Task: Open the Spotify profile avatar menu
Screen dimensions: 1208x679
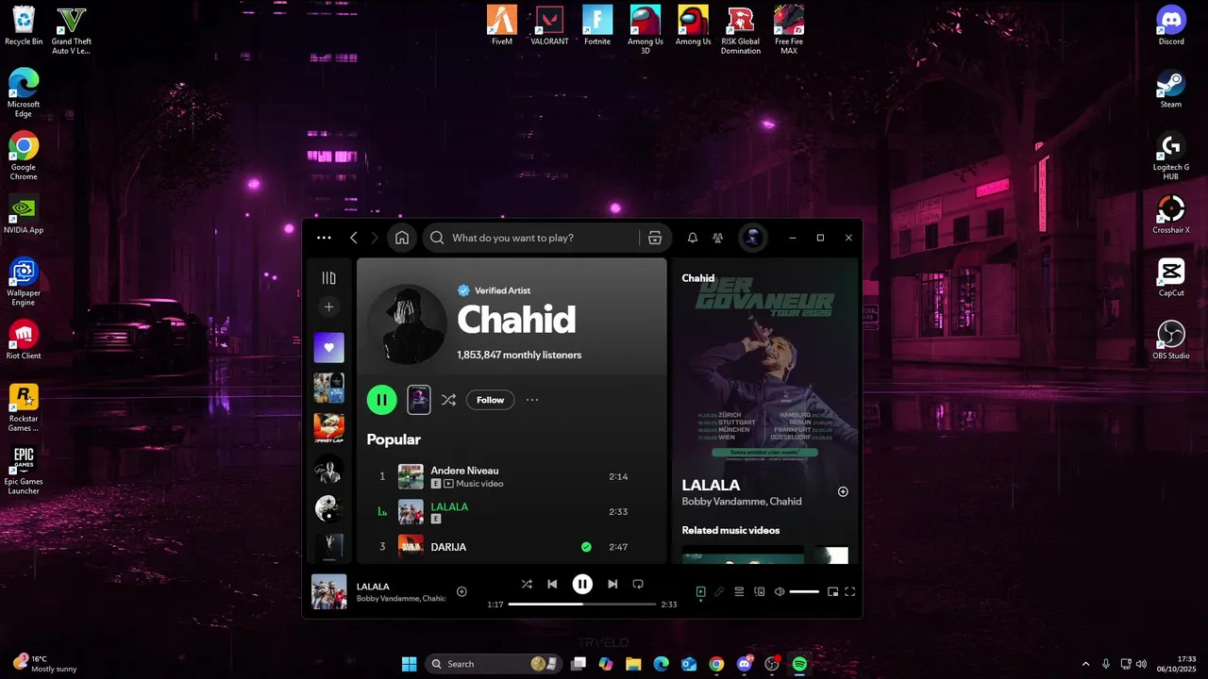Action: pos(752,238)
